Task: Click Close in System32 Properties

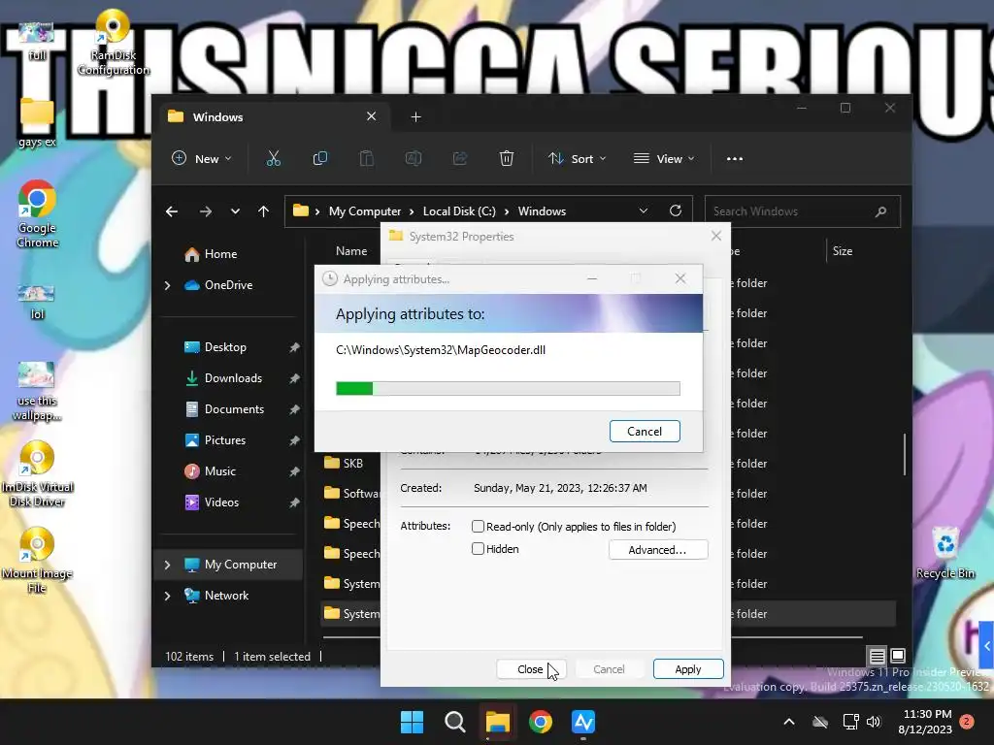Action: click(x=531, y=669)
